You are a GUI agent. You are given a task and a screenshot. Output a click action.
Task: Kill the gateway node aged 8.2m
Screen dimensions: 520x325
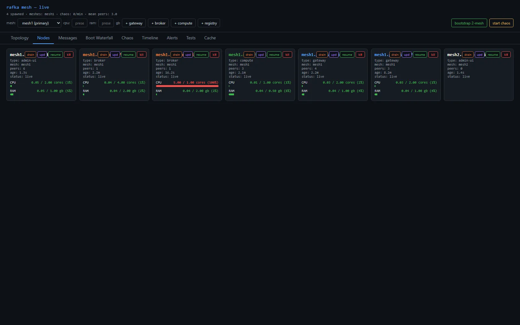(x=433, y=54)
